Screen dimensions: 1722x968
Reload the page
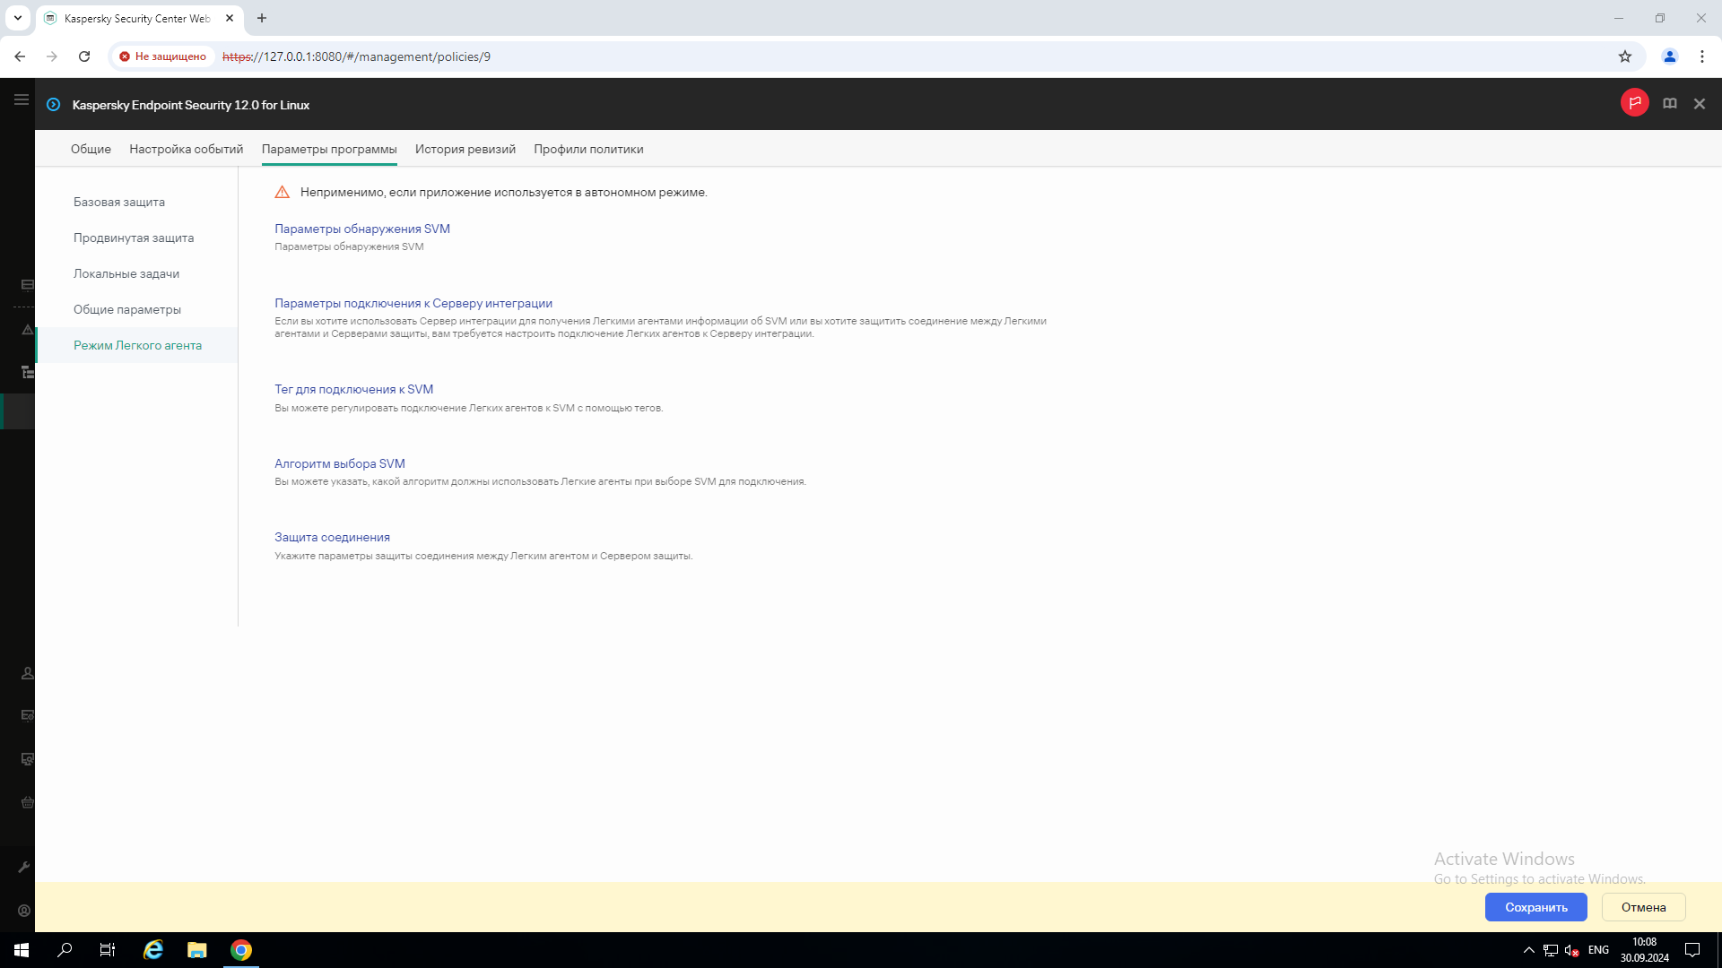(x=84, y=56)
